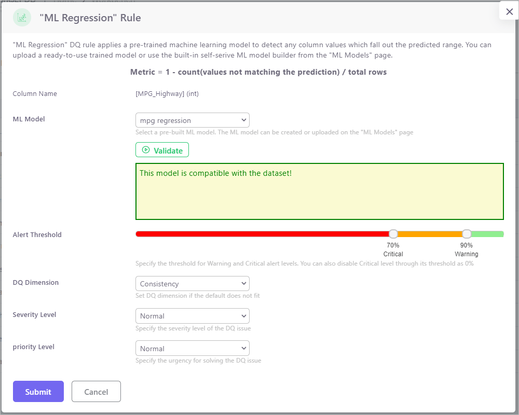The width and height of the screenshot is (519, 415).
Task: Click the ML Regression rule icon in header
Action: pyautogui.click(x=22, y=18)
